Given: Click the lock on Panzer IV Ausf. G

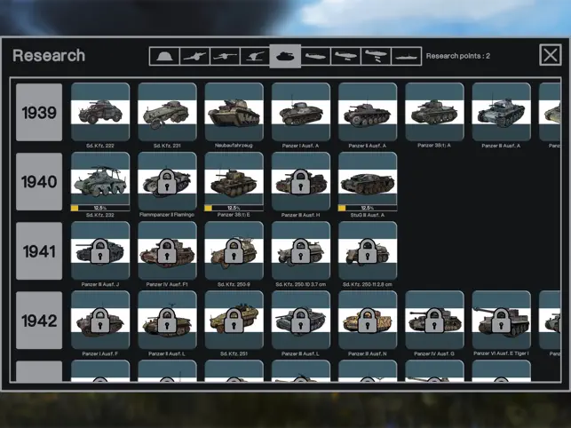Looking at the screenshot, I should tap(434, 321).
